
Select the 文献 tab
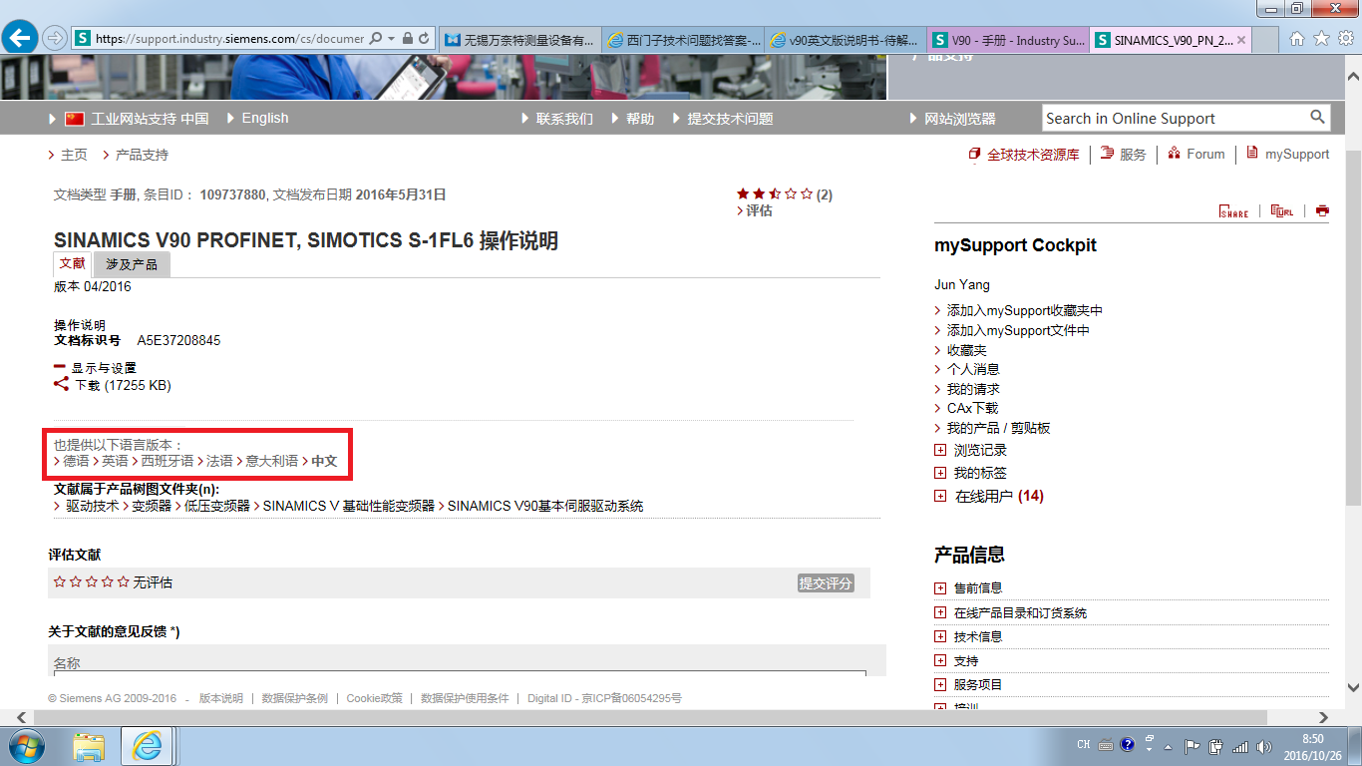73,263
